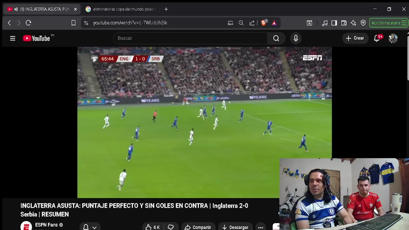
Task: Reload the page with the refresh icon
Action: (28, 23)
